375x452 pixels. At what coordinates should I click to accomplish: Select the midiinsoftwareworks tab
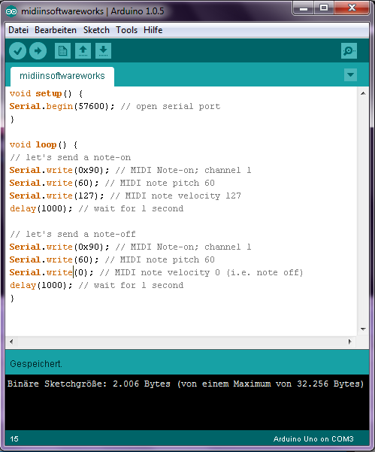tap(62, 76)
